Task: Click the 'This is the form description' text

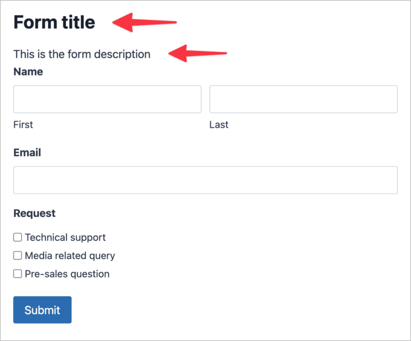Action: tap(82, 54)
